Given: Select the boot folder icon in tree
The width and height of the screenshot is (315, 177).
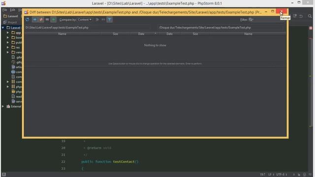Looking at the screenshot, I should [13, 37].
